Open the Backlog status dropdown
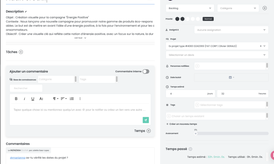Screen dimensions: 274x164 (190, 8)
